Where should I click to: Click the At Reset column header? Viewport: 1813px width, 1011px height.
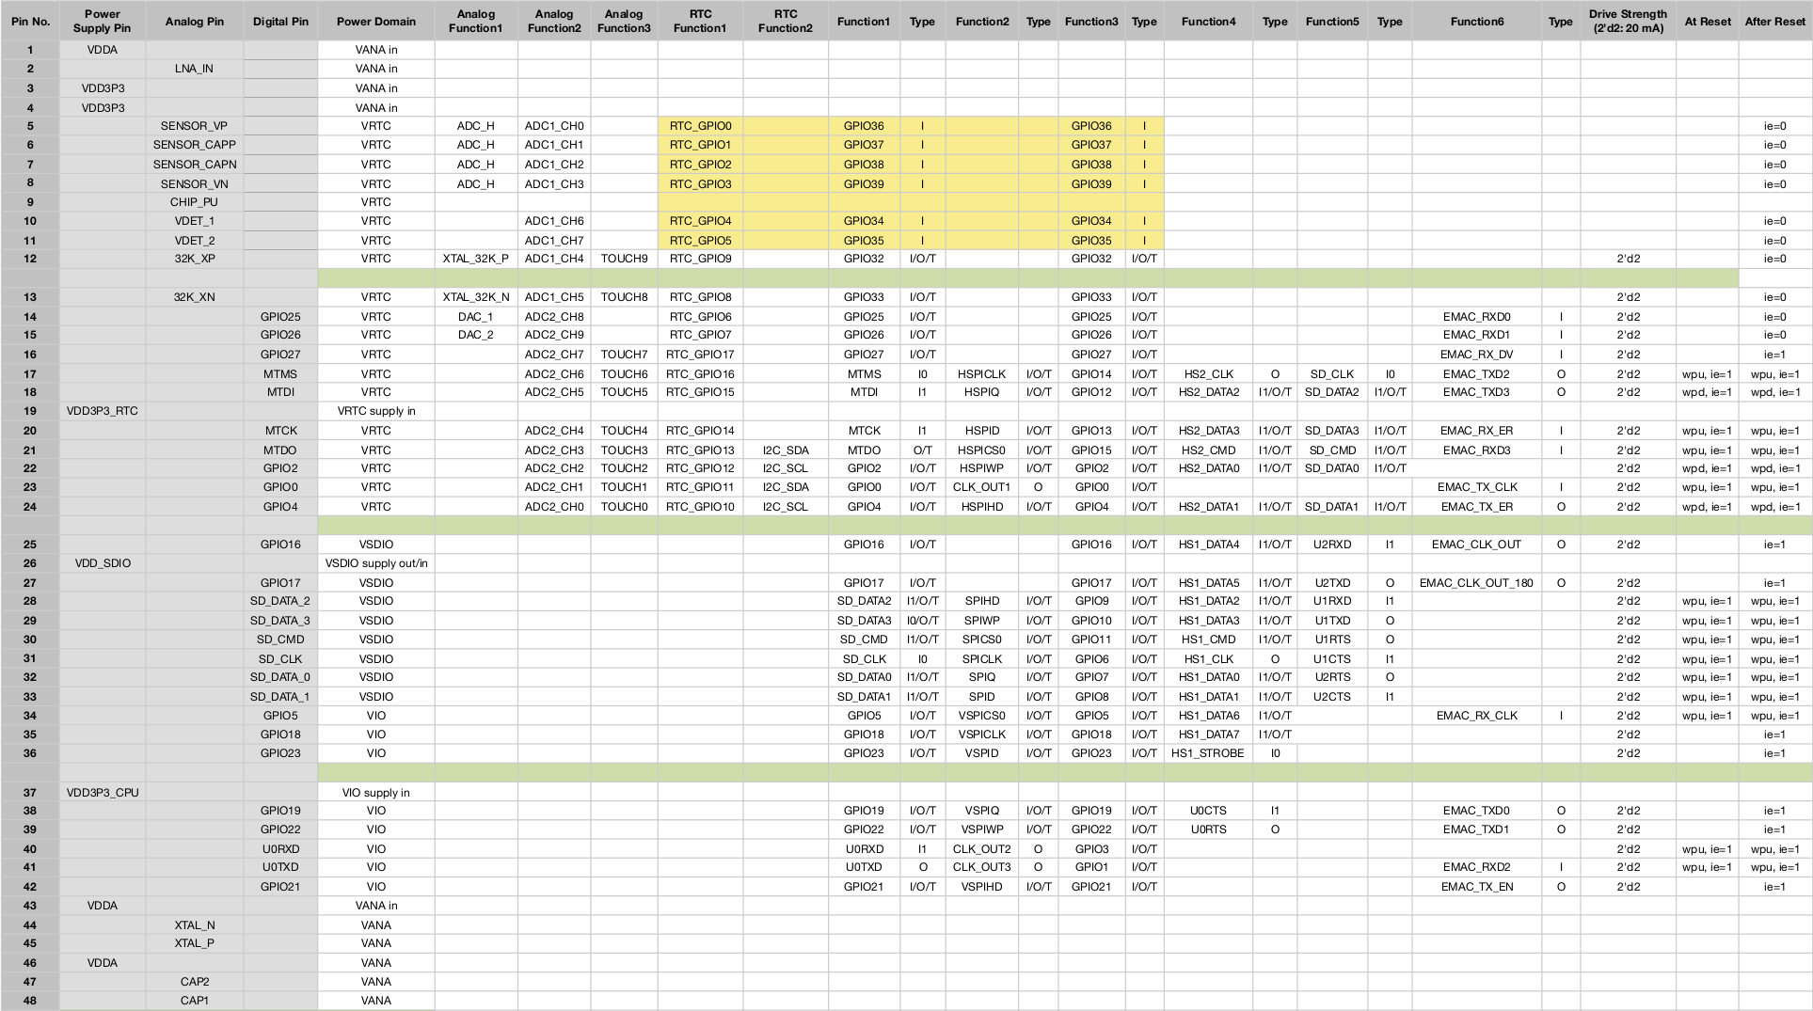tap(1707, 21)
